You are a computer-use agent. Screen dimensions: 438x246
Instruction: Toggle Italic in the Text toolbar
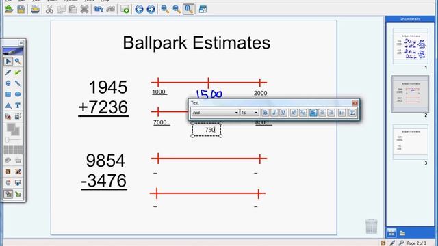pyautogui.click(x=274, y=112)
